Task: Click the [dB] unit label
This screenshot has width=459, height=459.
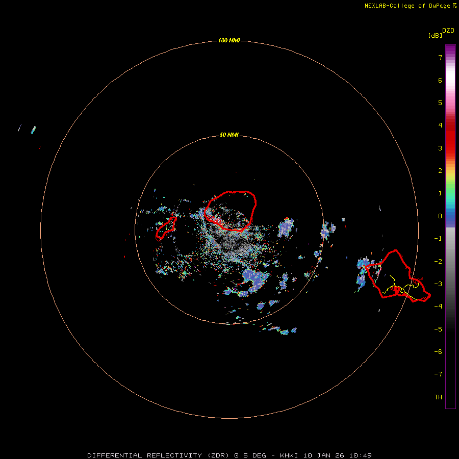Action: tap(435, 35)
